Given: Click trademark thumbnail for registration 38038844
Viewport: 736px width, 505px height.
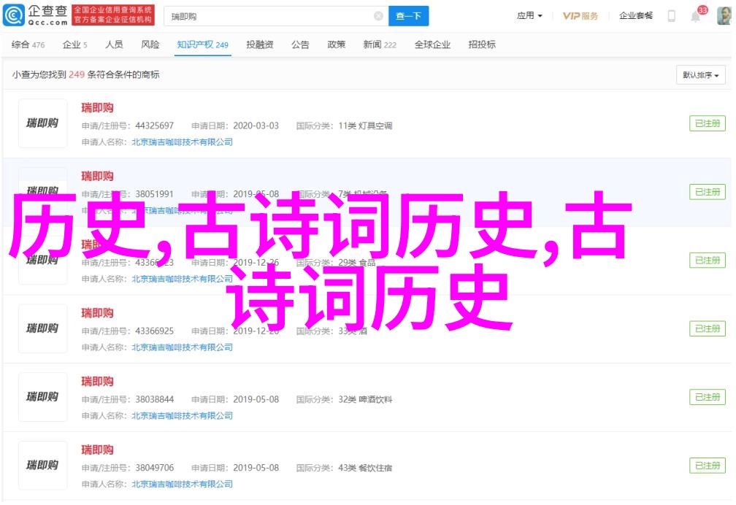Looking at the screenshot, I should pos(42,397).
